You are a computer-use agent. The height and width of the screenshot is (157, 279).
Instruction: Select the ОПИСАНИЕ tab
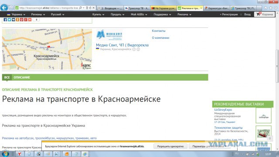click(22, 78)
